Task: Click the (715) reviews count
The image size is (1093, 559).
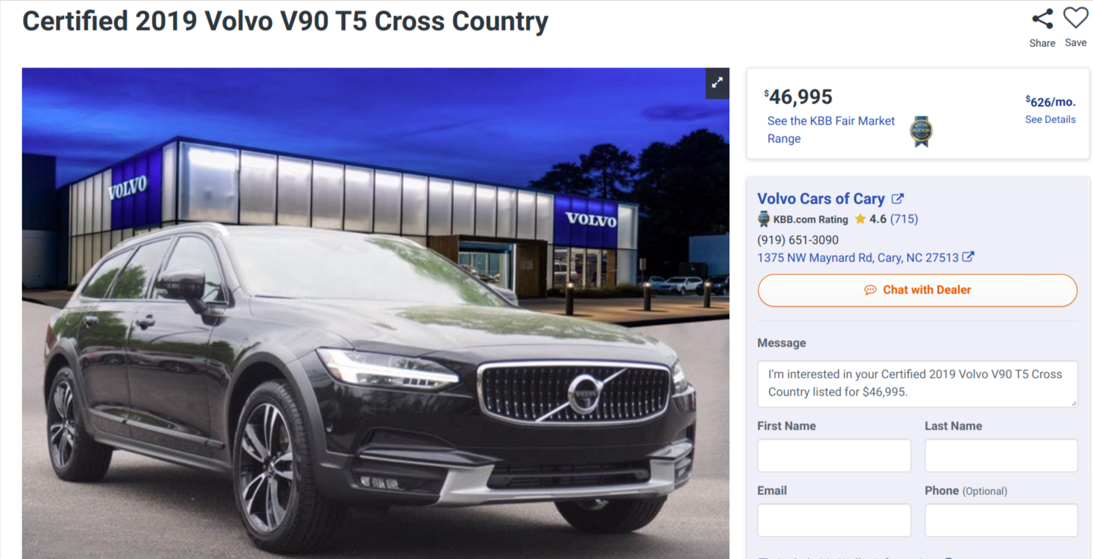Action: pos(904,219)
